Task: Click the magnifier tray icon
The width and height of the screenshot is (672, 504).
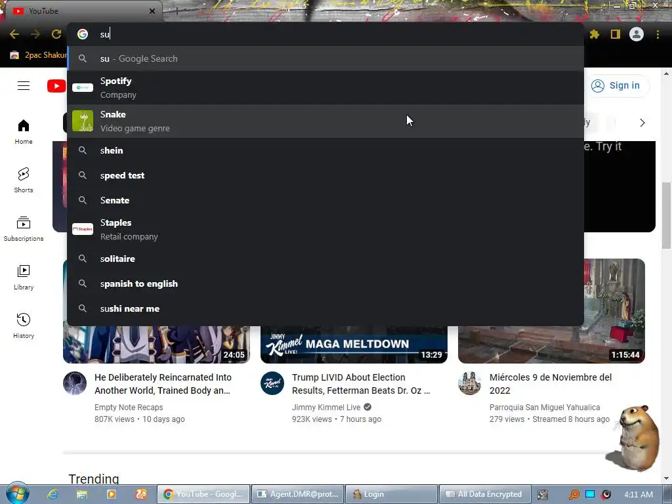Action: click(x=574, y=495)
